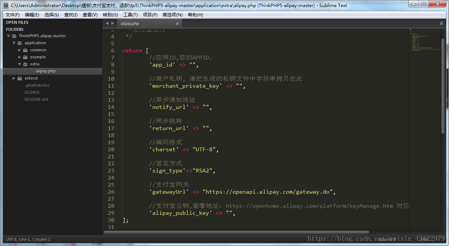Open the 转到(G) menu
This screenshot has height=246, width=449.
(110, 15)
